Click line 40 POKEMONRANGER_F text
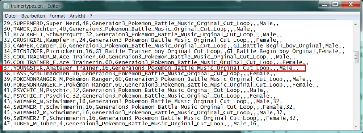 point(161,85)
